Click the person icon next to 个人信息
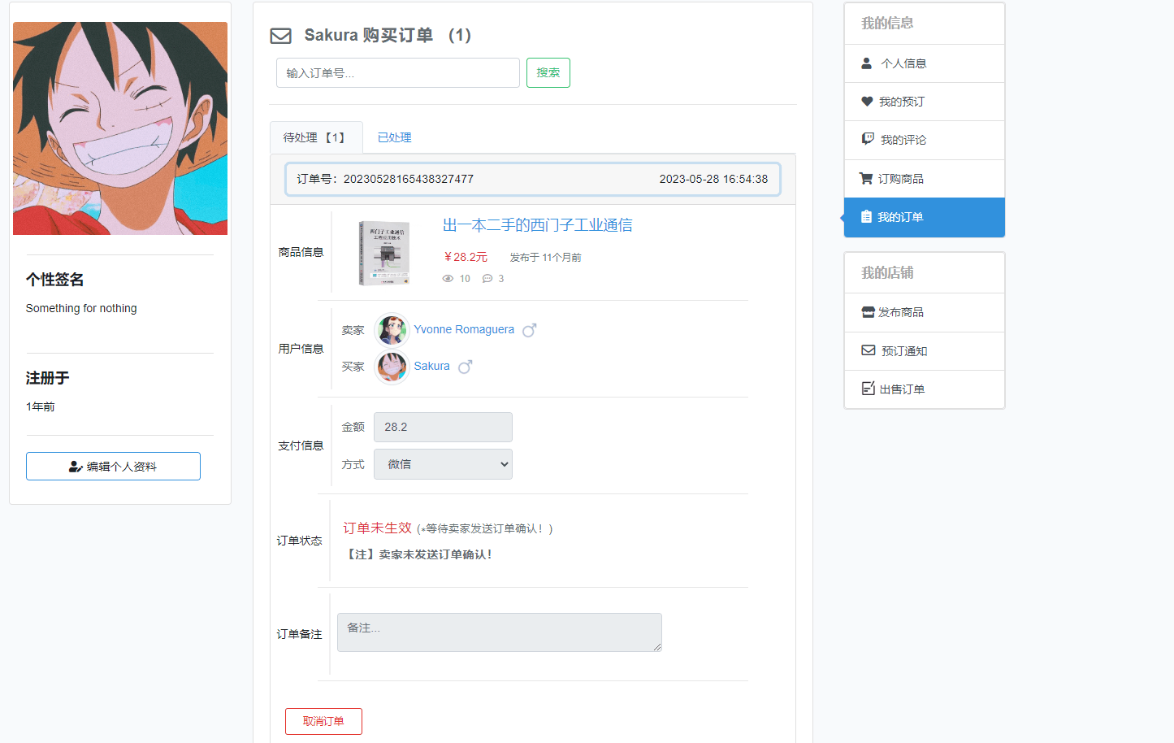Screen dimensions: 1174x743 pos(866,63)
